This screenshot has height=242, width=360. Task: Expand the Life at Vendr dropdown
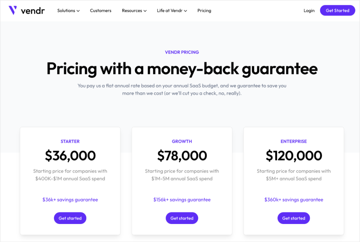coord(172,11)
